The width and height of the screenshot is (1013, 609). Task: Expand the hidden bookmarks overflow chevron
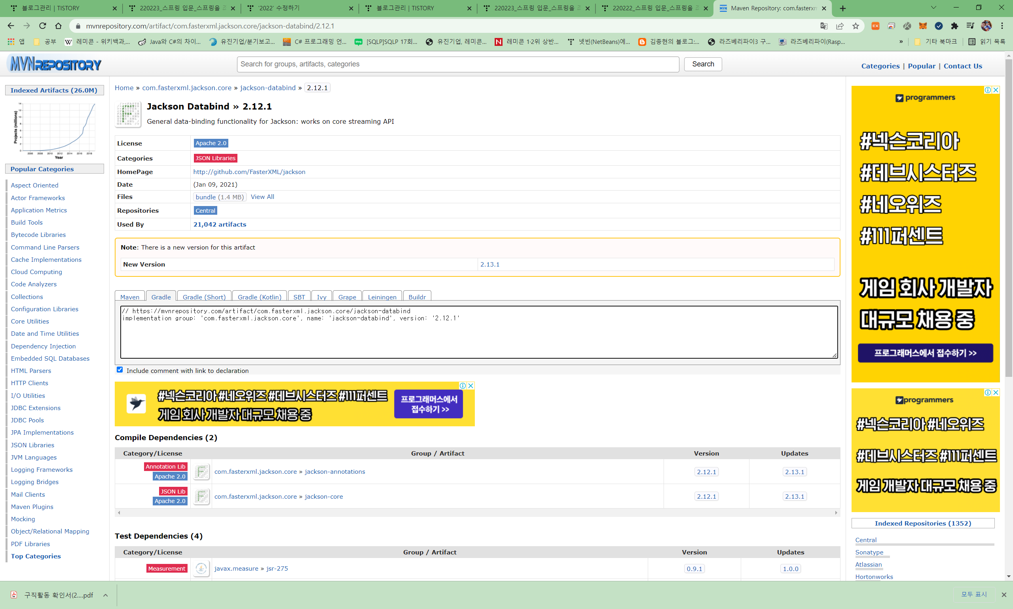pyautogui.click(x=901, y=42)
